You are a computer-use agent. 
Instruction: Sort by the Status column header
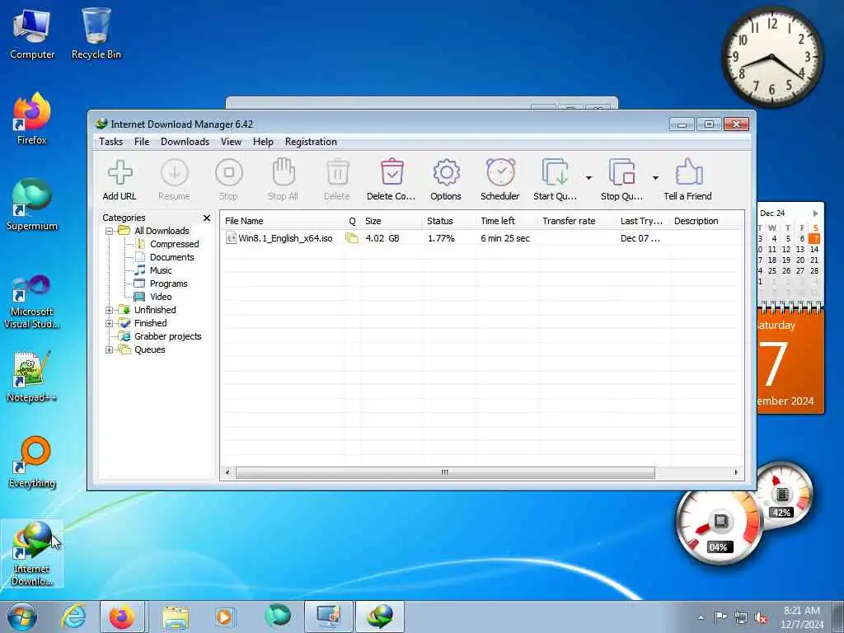(449, 221)
